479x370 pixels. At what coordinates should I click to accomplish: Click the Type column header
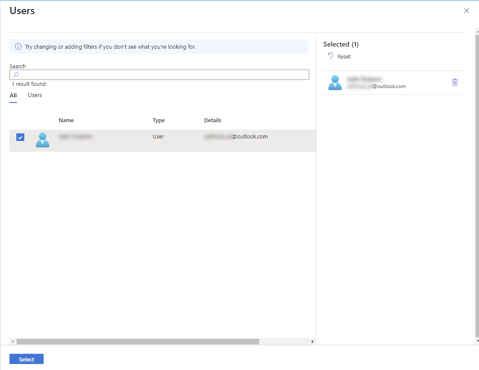(159, 120)
